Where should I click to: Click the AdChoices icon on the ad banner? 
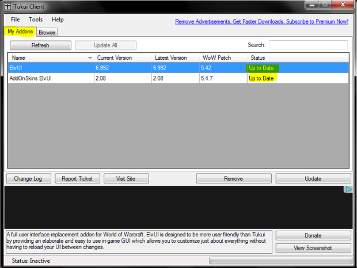(348, 190)
